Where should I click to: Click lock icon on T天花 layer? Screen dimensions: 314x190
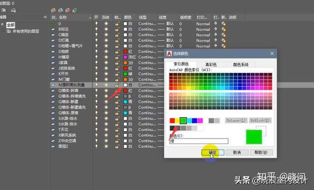[117, 129]
